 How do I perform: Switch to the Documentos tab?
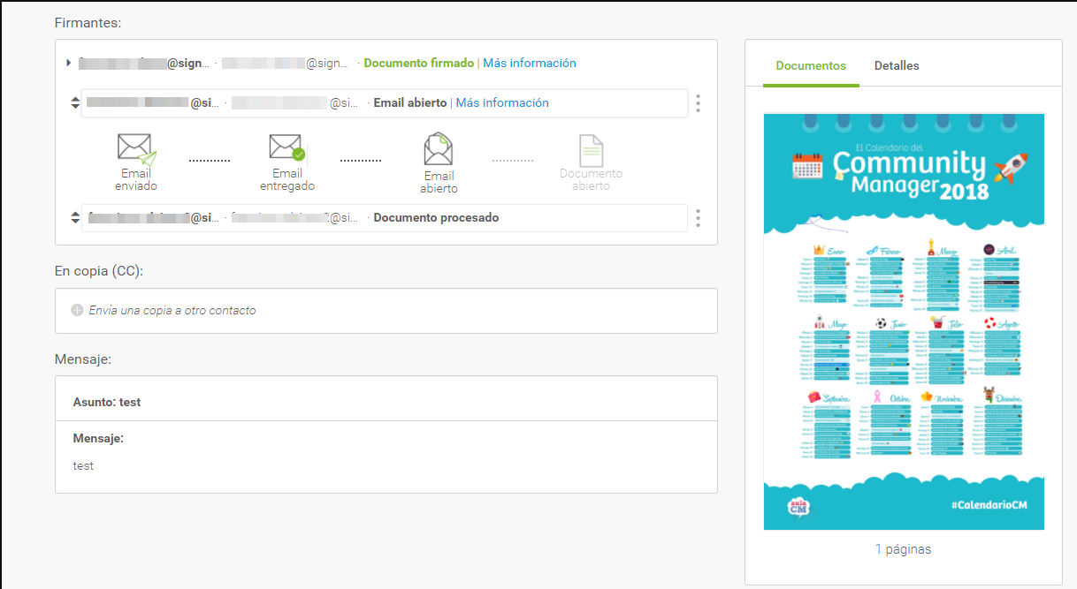(x=811, y=65)
